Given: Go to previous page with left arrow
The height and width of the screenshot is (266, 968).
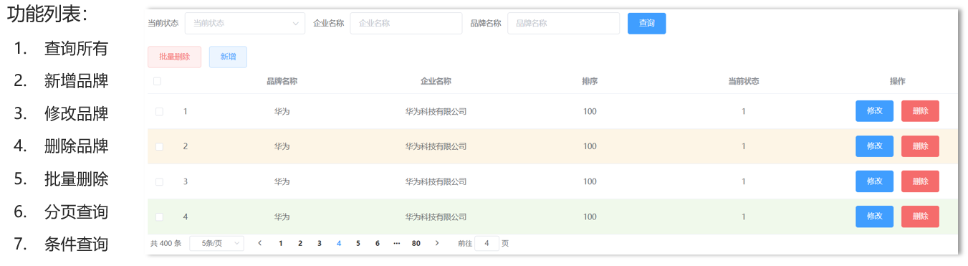Looking at the screenshot, I should click(x=259, y=244).
